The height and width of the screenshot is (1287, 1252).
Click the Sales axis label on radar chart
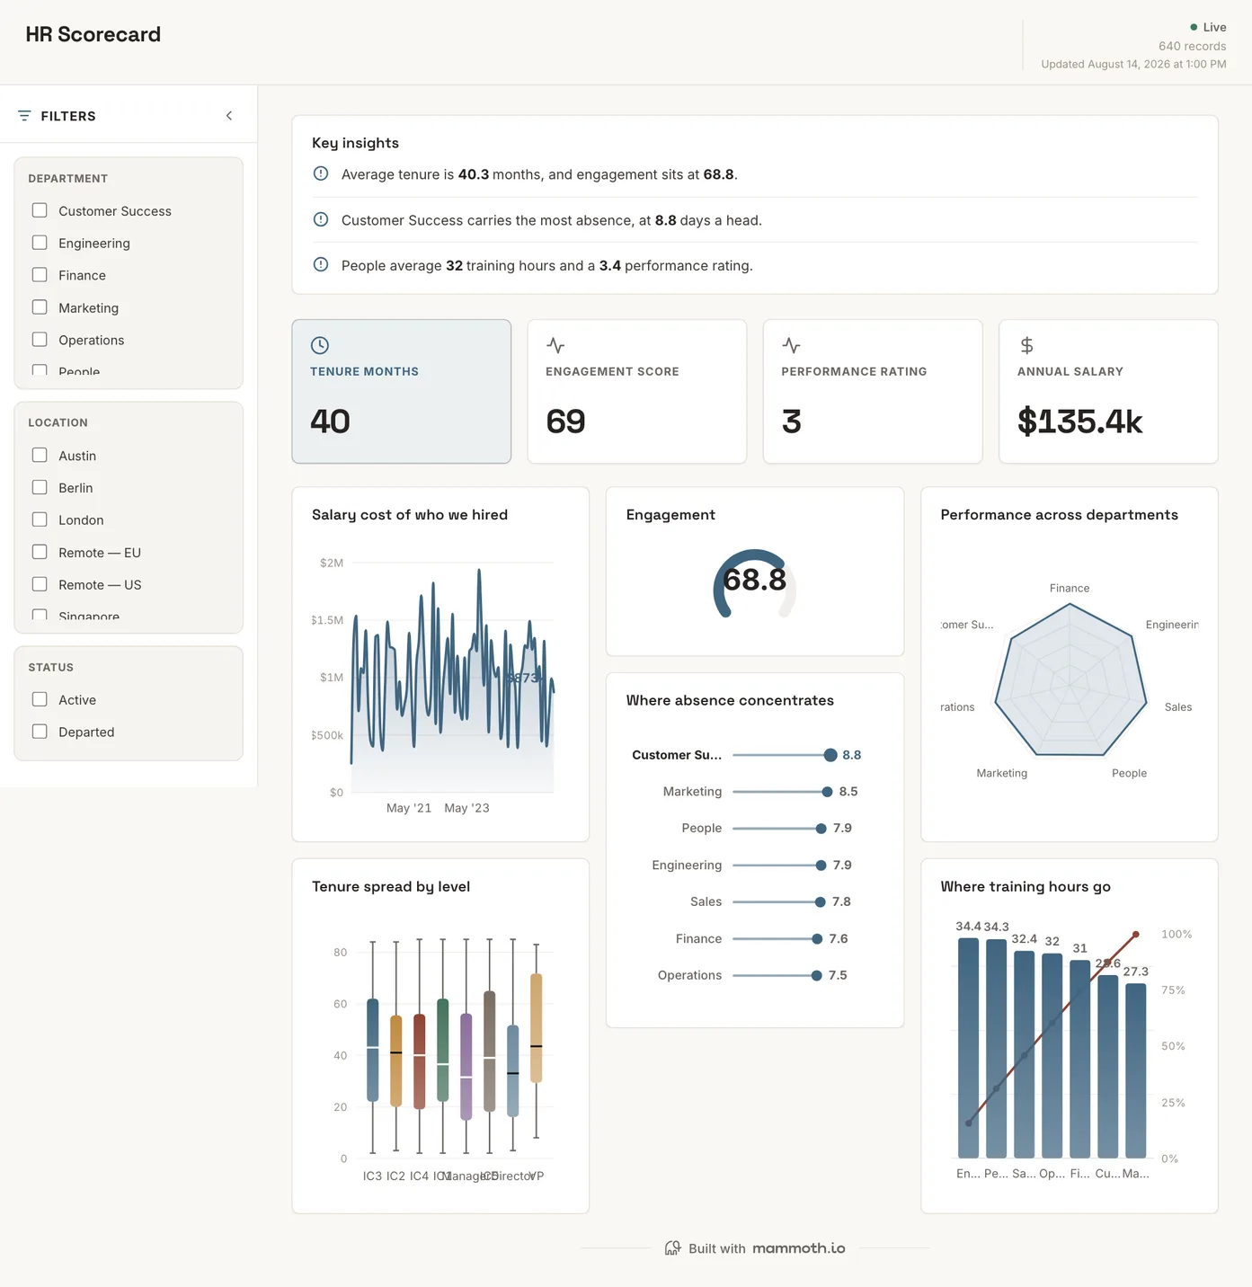pos(1178,707)
